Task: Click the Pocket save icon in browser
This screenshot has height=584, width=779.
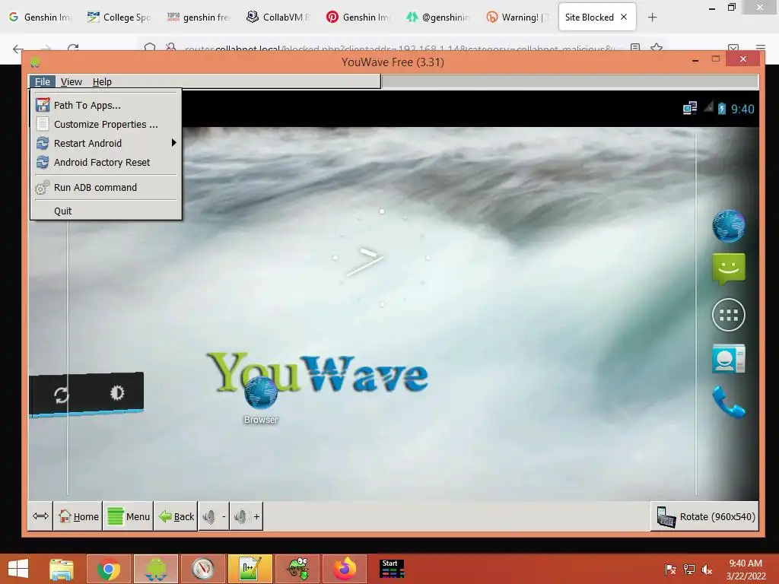Action: [733, 48]
